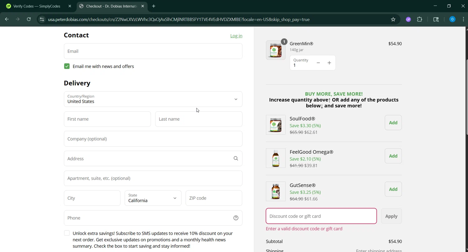
Task: Click the Log in link
Action: (236, 36)
